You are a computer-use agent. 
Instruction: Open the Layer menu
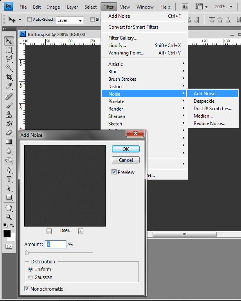[72, 7]
